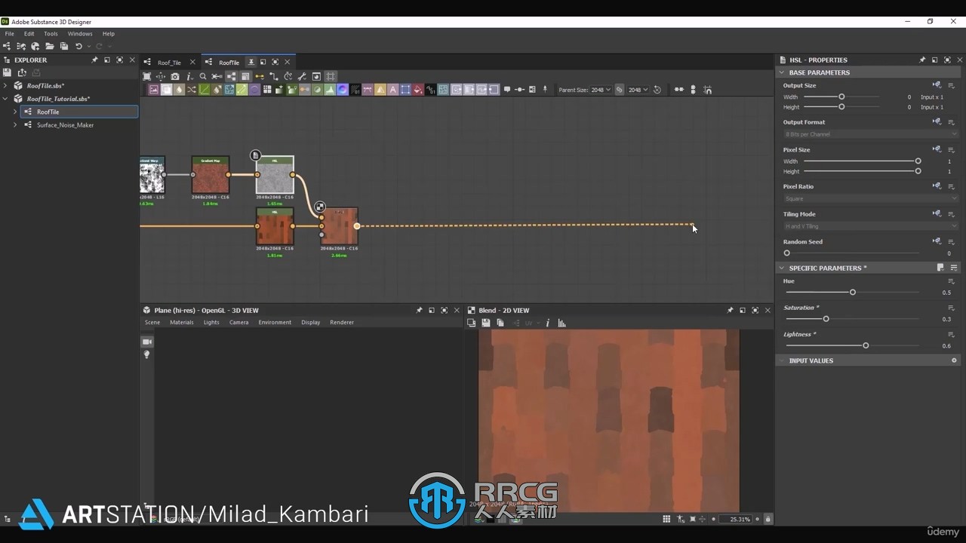Add an HSL node from the node bar
Viewport: 966px width, 543px height.
[318, 90]
